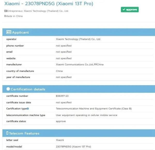Click email 'not specified' value

[64, 52]
